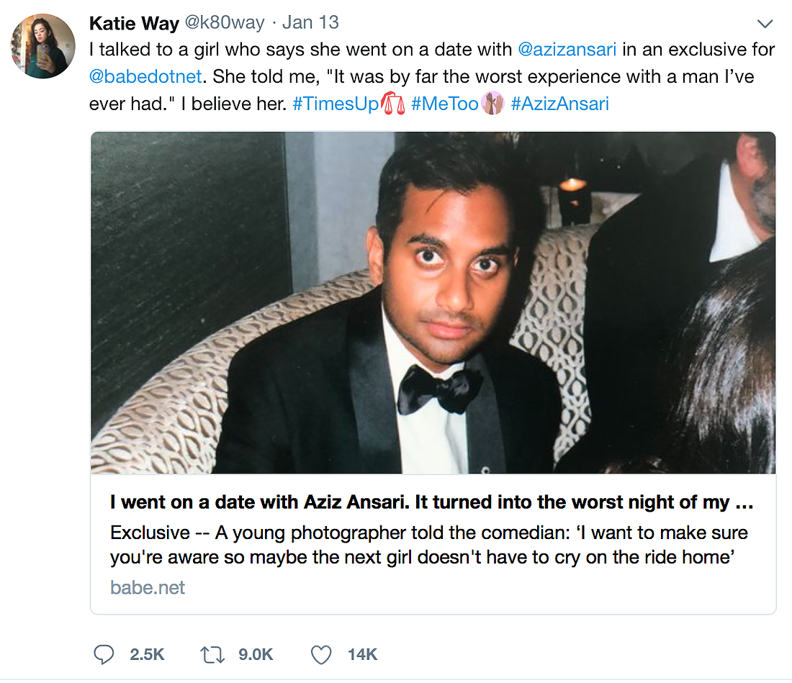
Task: Follow the #MeToo hashtag
Action: coord(444,104)
